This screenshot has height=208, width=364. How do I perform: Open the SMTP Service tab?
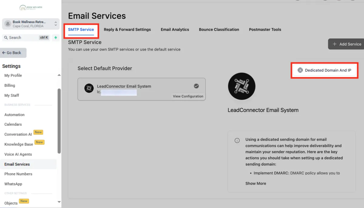click(81, 29)
